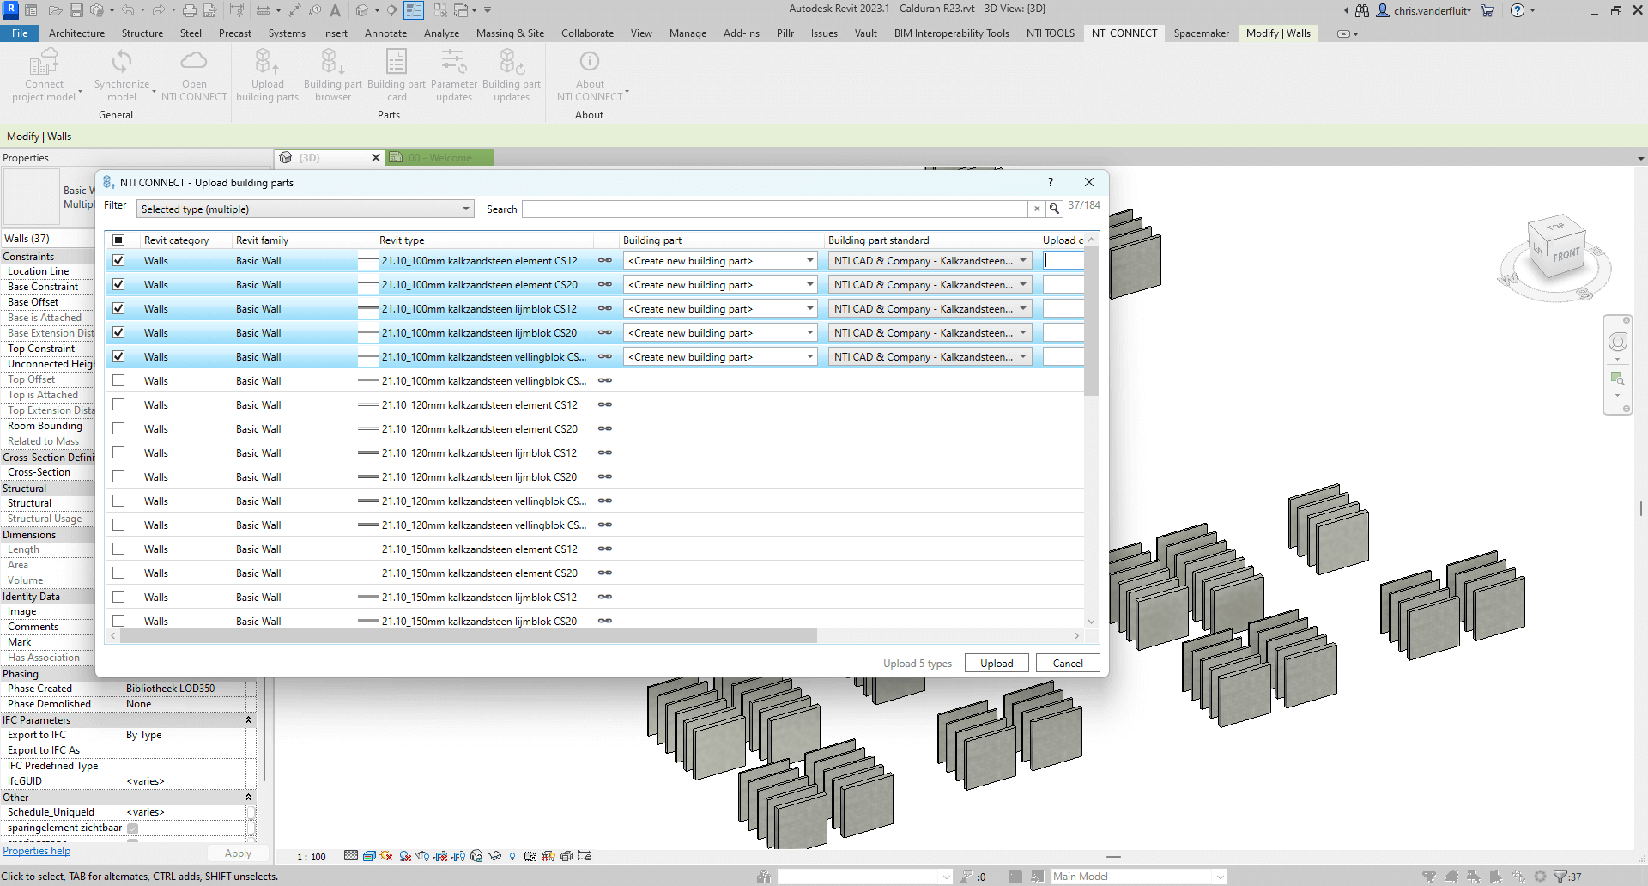Viewport: 1648px width, 886px height.
Task: Click the Search input field in dialog
Action: point(775,209)
